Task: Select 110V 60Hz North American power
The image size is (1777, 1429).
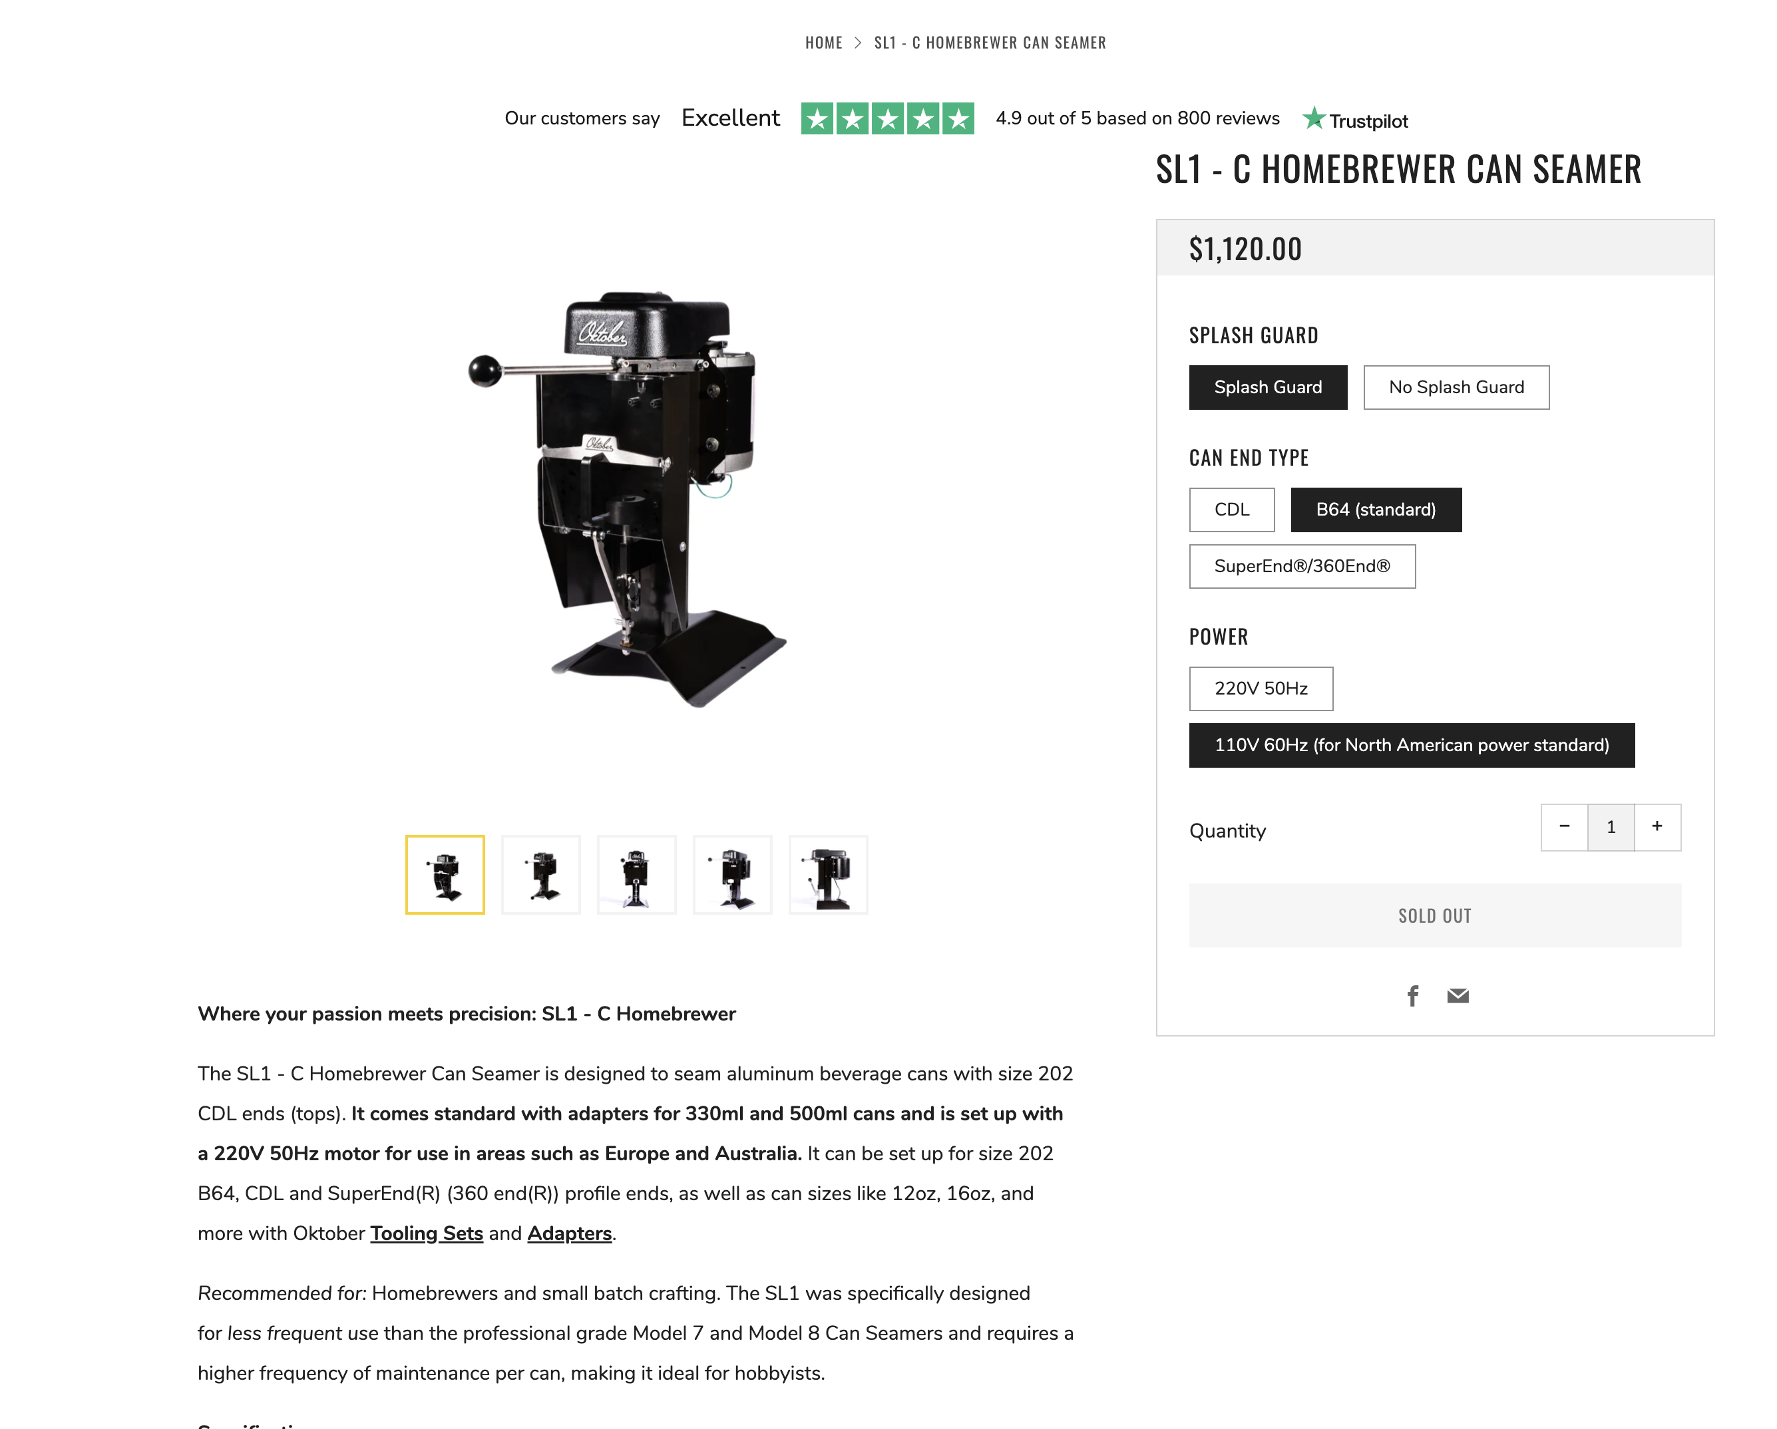Action: pos(1411,745)
